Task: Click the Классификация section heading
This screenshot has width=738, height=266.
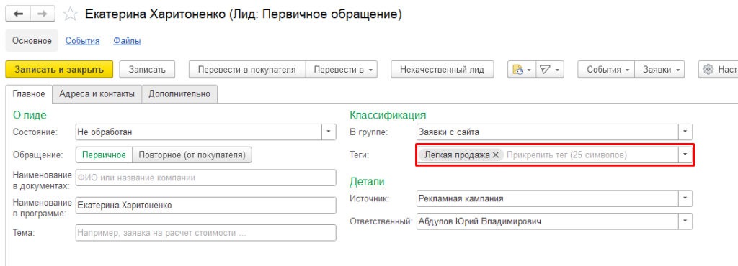Action: (x=388, y=115)
